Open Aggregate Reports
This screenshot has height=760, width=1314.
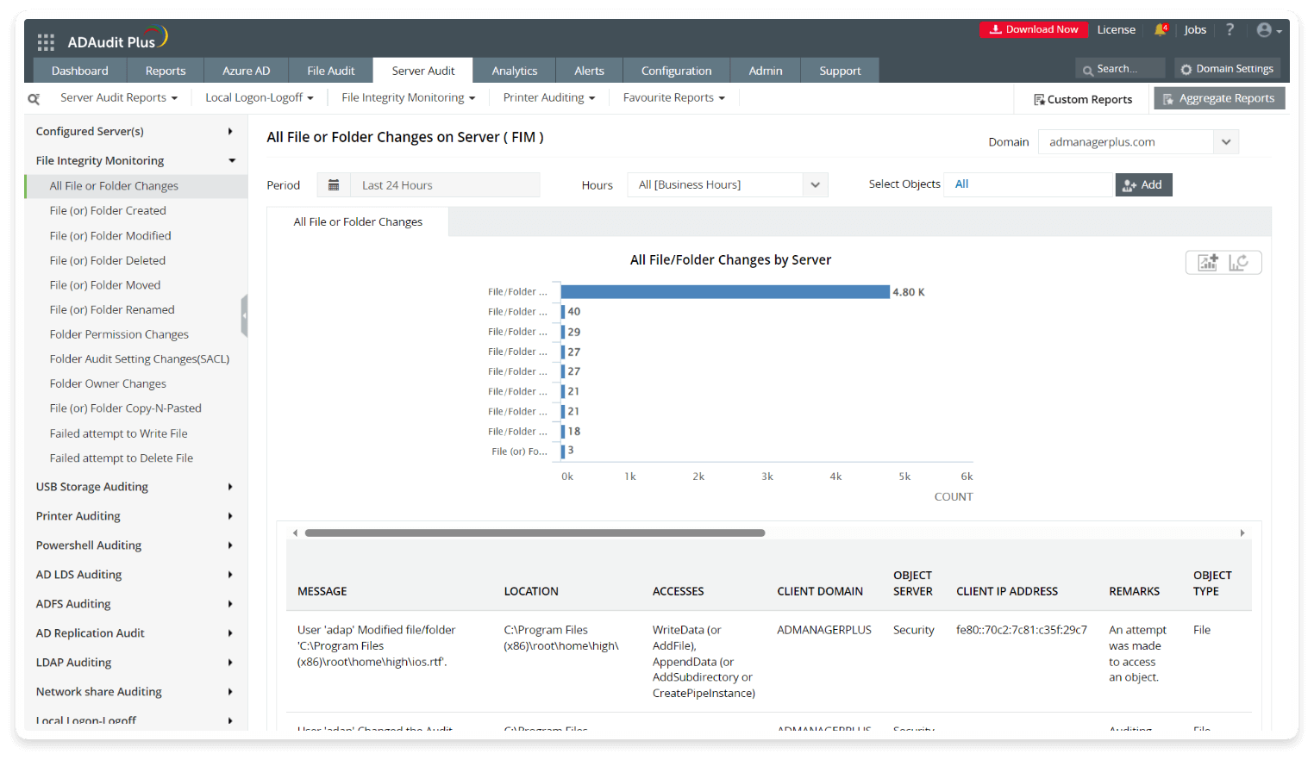[x=1219, y=98]
